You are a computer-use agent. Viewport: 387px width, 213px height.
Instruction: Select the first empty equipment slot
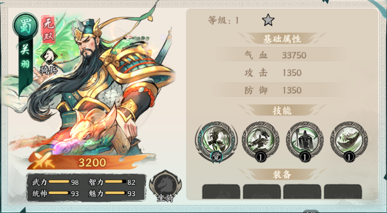pyautogui.click(x=221, y=192)
